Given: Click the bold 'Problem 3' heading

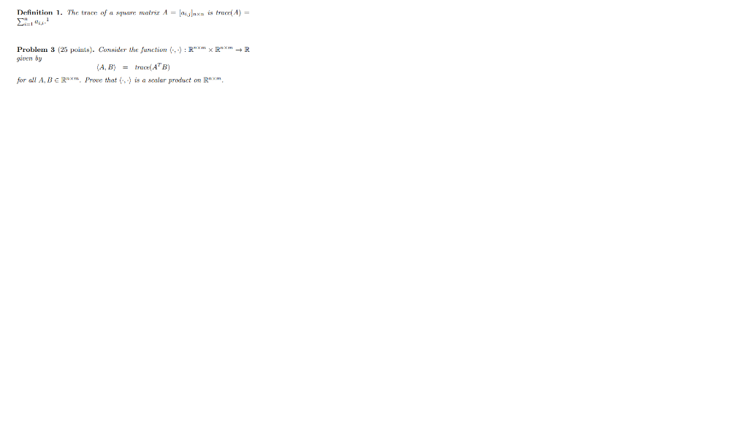Looking at the screenshot, I should pyautogui.click(x=36, y=50).
